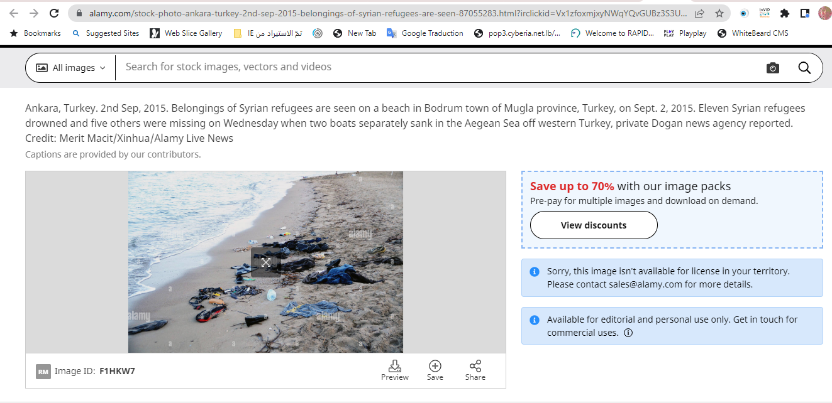Image resolution: width=832 pixels, height=403 pixels.
Task: Click the View discounts button
Action: pyautogui.click(x=593, y=225)
